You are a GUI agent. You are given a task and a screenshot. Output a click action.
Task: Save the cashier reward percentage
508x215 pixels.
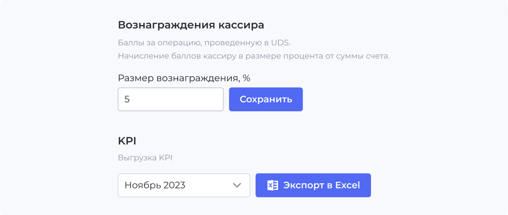266,99
